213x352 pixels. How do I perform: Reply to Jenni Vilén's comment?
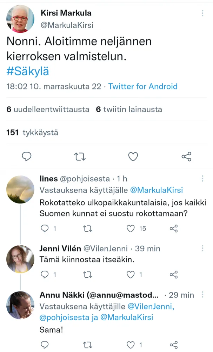pyautogui.click(x=45, y=274)
